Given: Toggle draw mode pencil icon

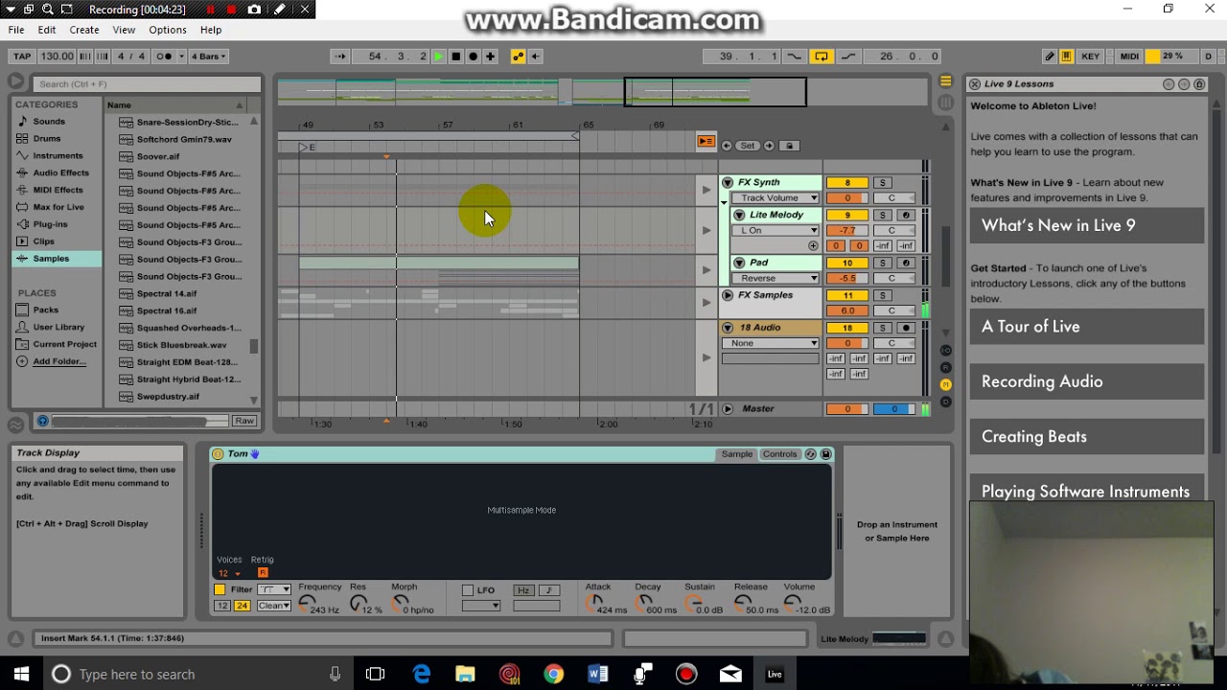Looking at the screenshot, I should 1050,57.
